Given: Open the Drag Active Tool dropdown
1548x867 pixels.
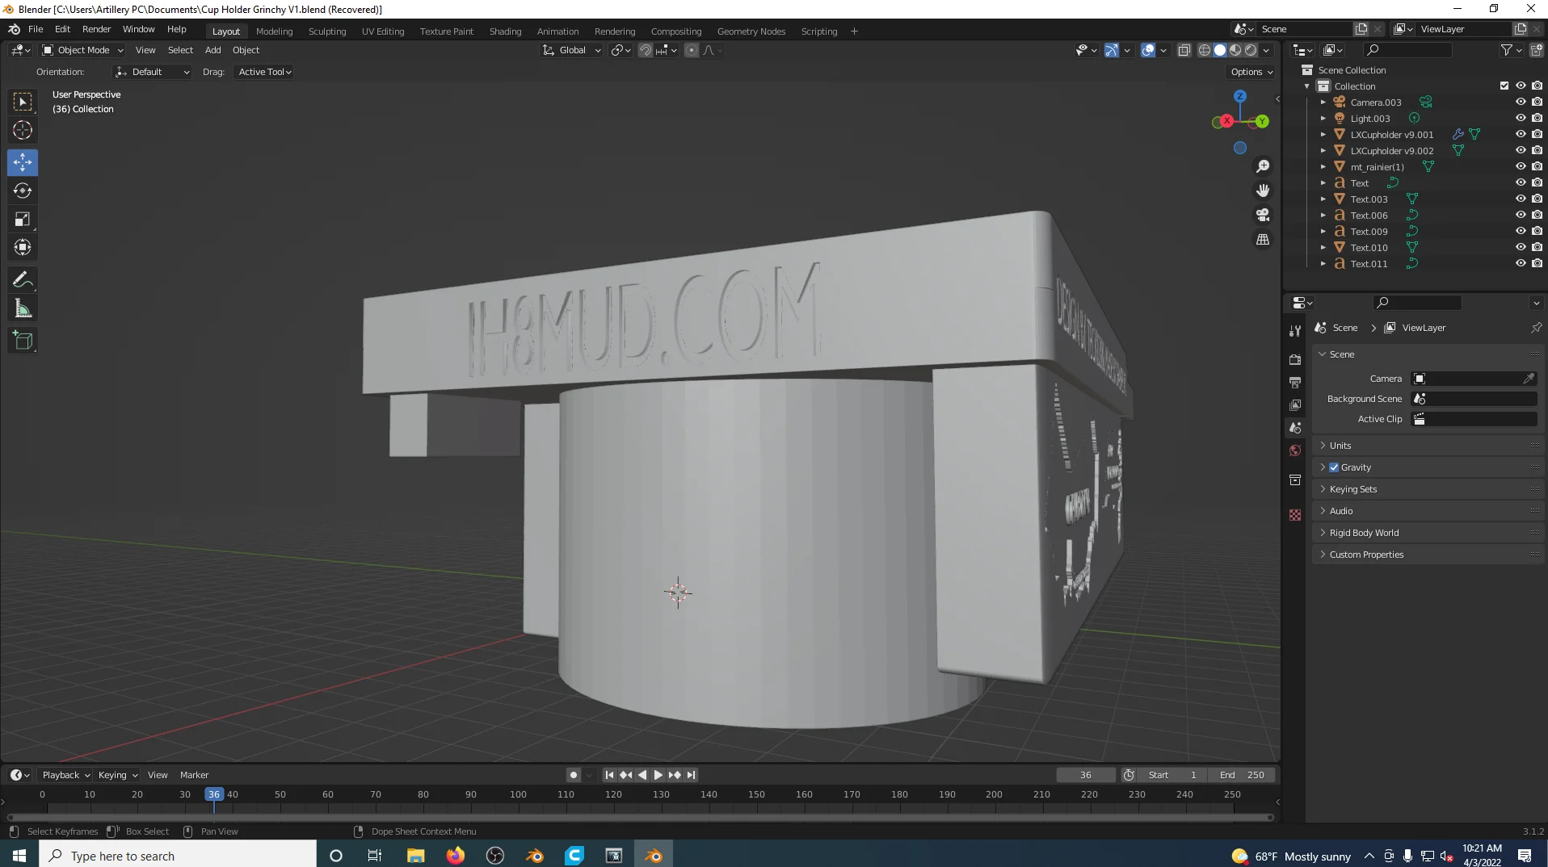Looking at the screenshot, I should [264, 72].
